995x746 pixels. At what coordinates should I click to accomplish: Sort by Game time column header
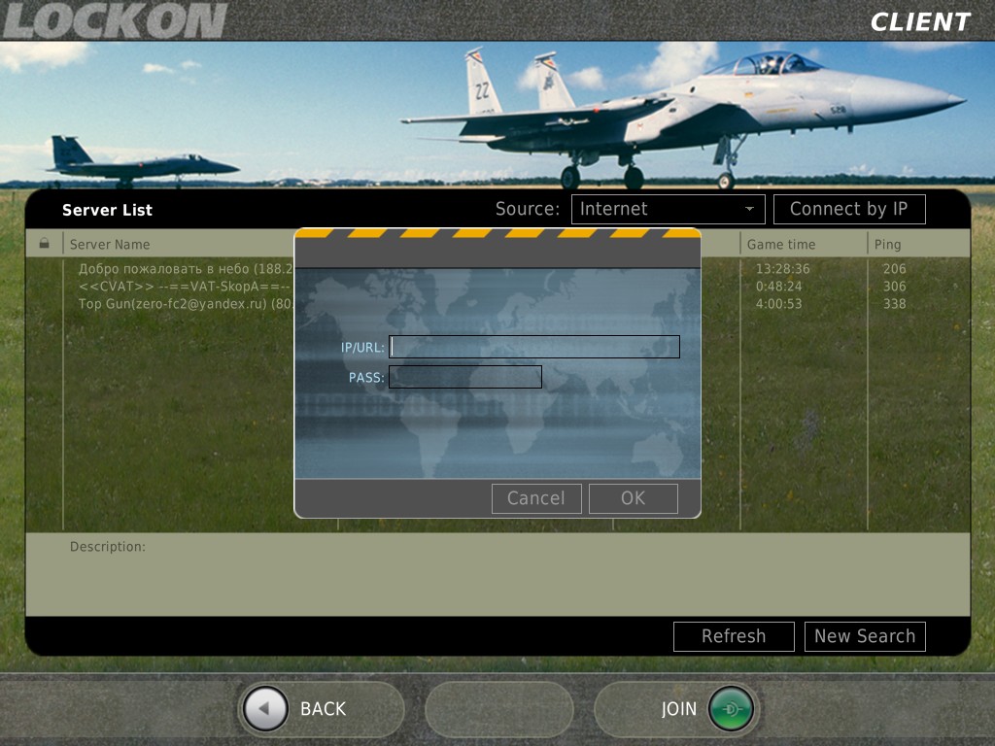(781, 244)
